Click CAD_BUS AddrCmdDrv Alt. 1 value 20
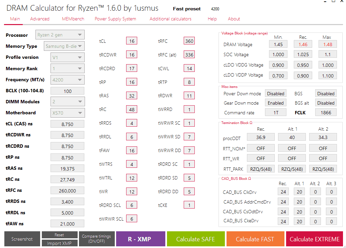 click(299, 202)
